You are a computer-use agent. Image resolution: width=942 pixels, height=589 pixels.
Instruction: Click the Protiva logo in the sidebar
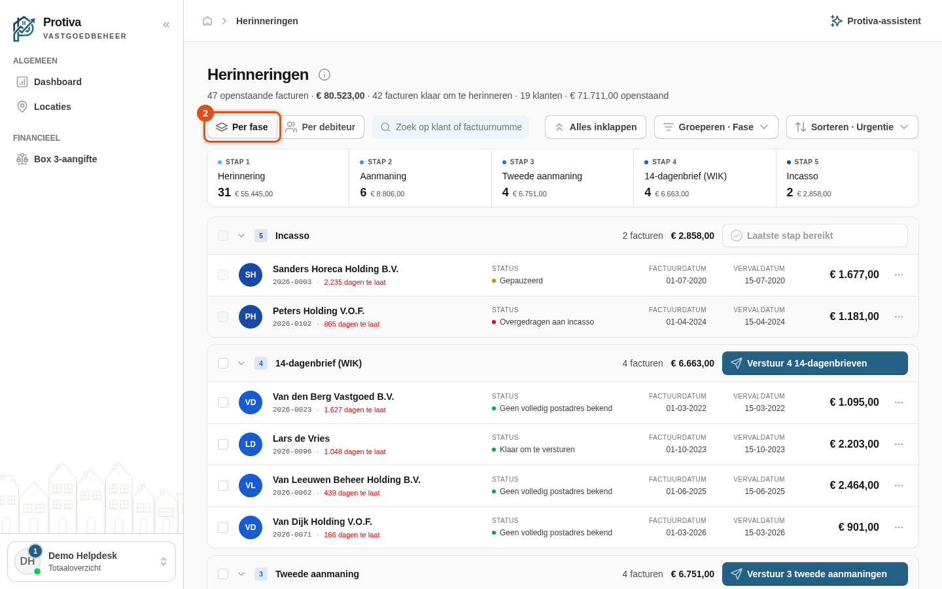coord(24,29)
